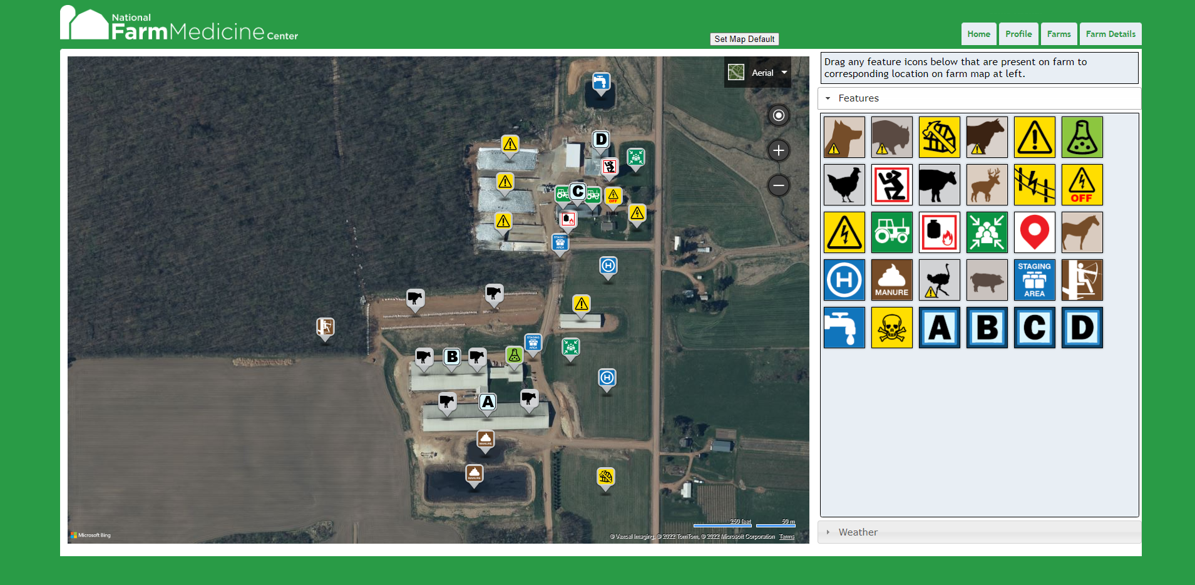Click the zoom out minus control
1195x585 pixels.
778,185
